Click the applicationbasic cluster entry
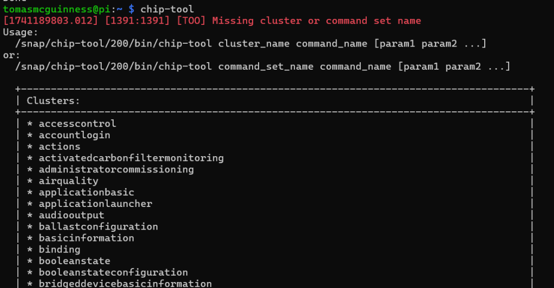The image size is (554, 288). pyautogui.click(x=86, y=192)
